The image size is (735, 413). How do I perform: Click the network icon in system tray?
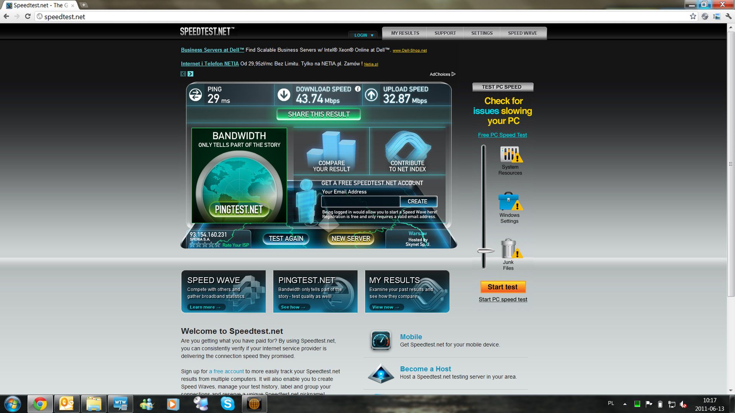(x=672, y=404)
